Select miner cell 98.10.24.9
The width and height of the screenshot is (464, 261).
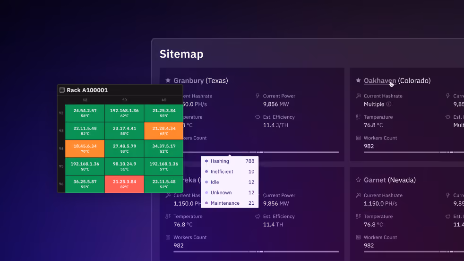click(x=124, y=166)
